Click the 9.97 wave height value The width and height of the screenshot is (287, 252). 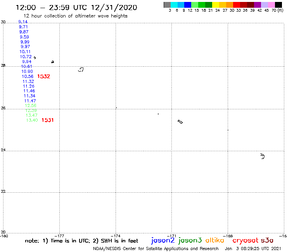[x=25, y=47]
